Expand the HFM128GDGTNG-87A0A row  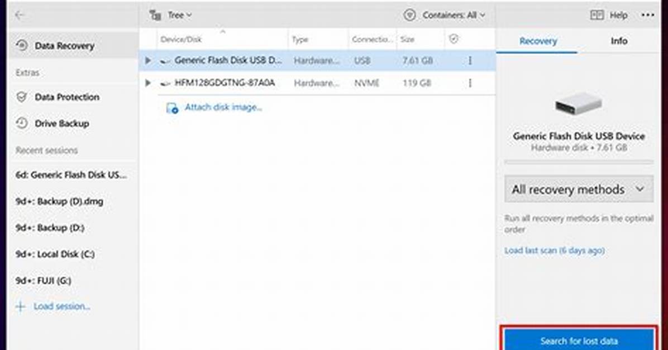click(148, 83)
